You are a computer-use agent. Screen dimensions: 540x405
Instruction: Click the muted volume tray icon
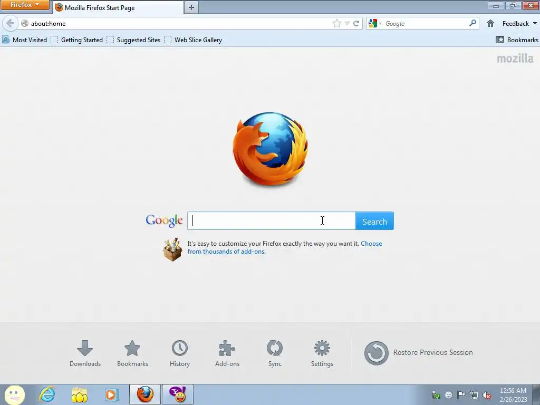(487, 395)
